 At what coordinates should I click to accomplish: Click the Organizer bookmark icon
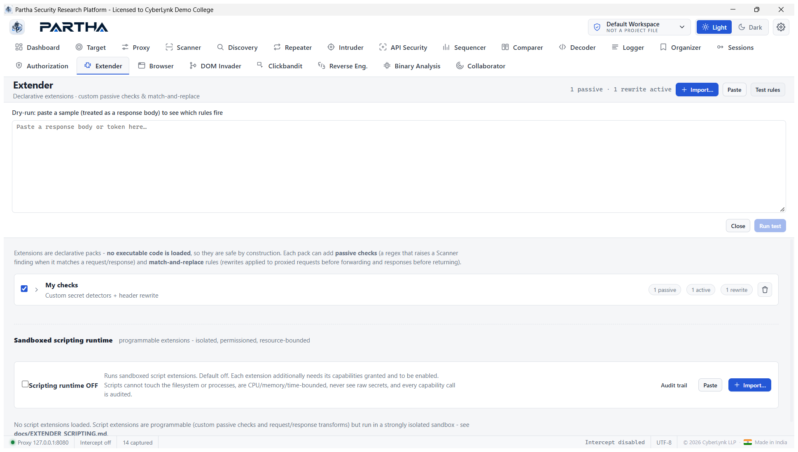coord(663,47)
